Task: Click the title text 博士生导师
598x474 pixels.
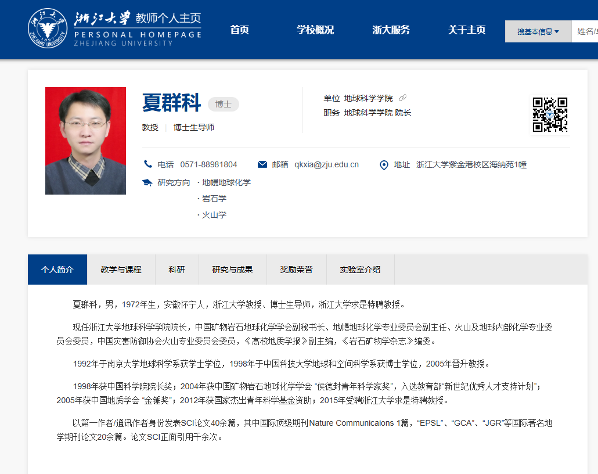Action: tap(194, 127)
